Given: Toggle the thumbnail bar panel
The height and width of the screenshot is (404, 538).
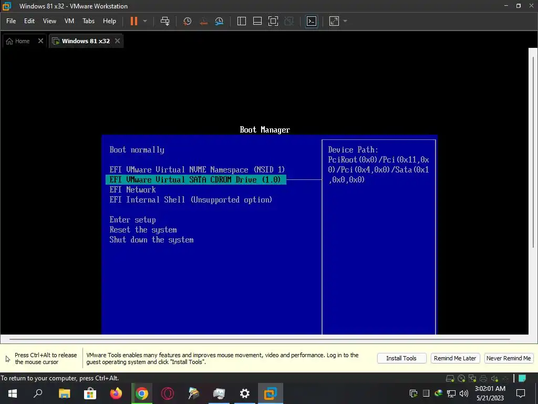Looking at the screenshot, I should (257, 21).
